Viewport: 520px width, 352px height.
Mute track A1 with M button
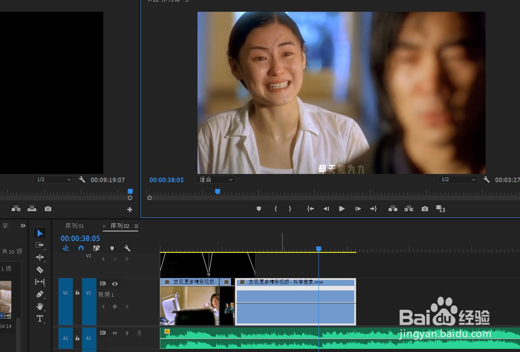click(x=115, y=333)
